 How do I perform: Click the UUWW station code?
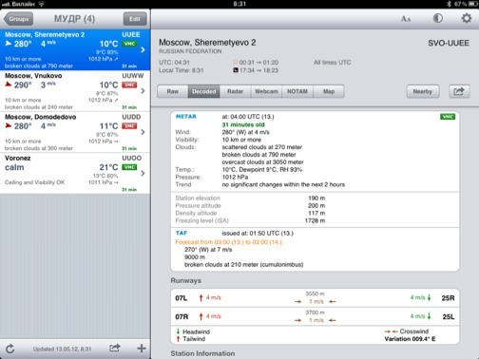(133, 76)
